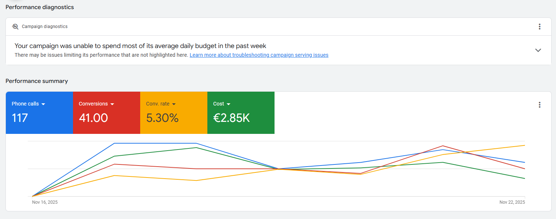This screenshot has width=556, height=219.
Task: Click the Campaign diagnostics magnifier icon
Action: coord(15,27)
